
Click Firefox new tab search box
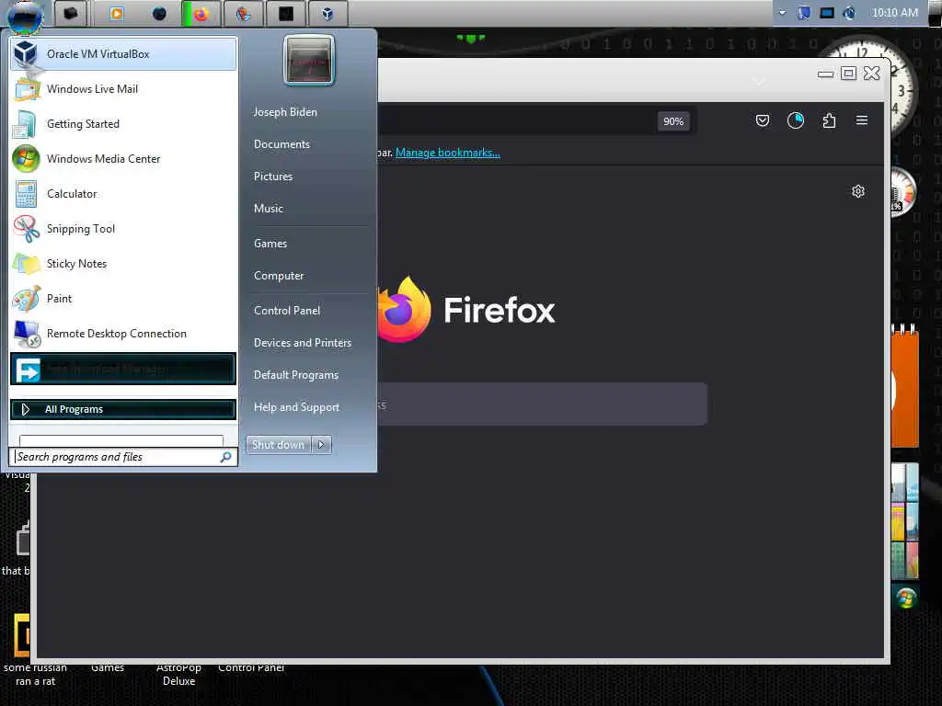click(x=543, y=404)
